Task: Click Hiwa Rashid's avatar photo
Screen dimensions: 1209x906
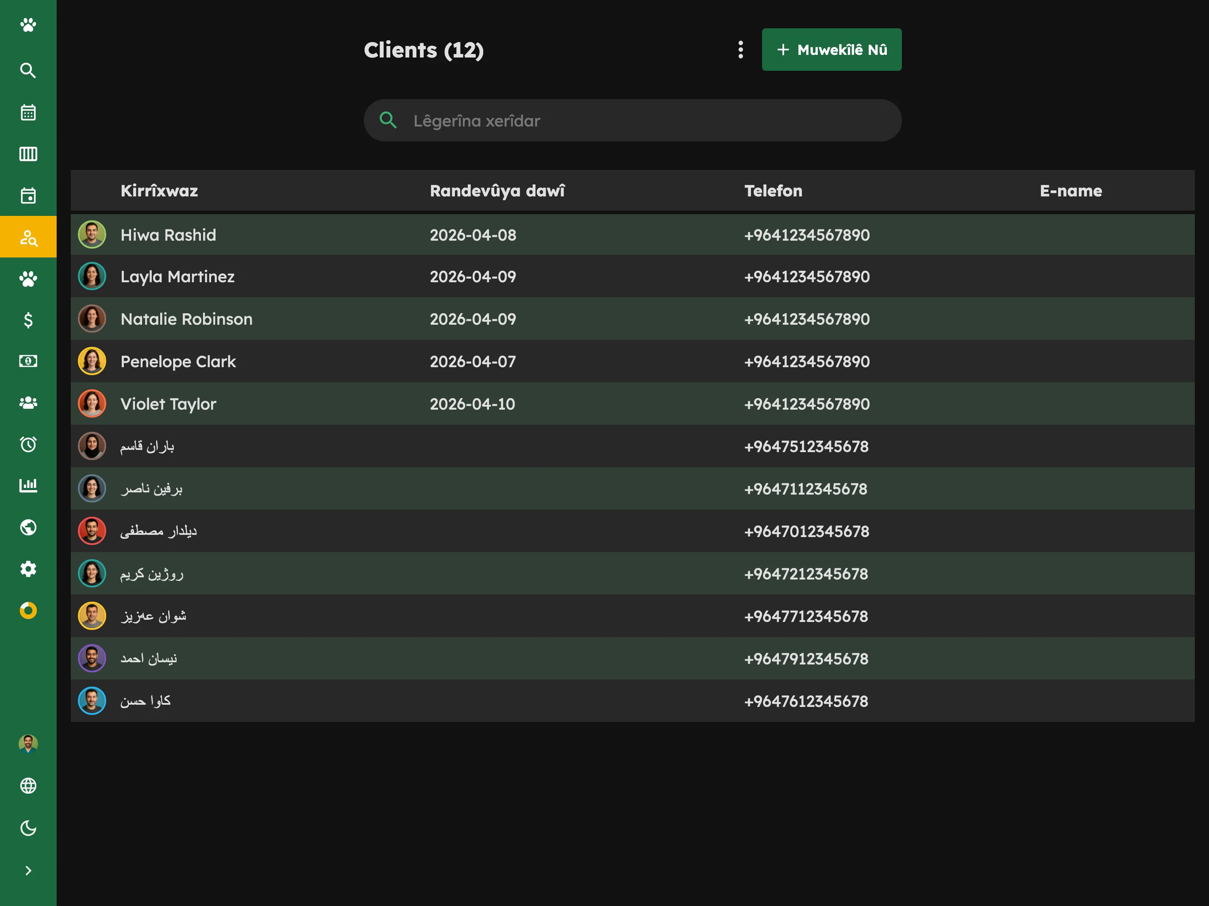Action: tap(92, 235)
